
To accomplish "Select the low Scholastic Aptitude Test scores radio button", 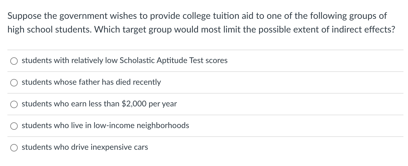I will coord(14,61).
